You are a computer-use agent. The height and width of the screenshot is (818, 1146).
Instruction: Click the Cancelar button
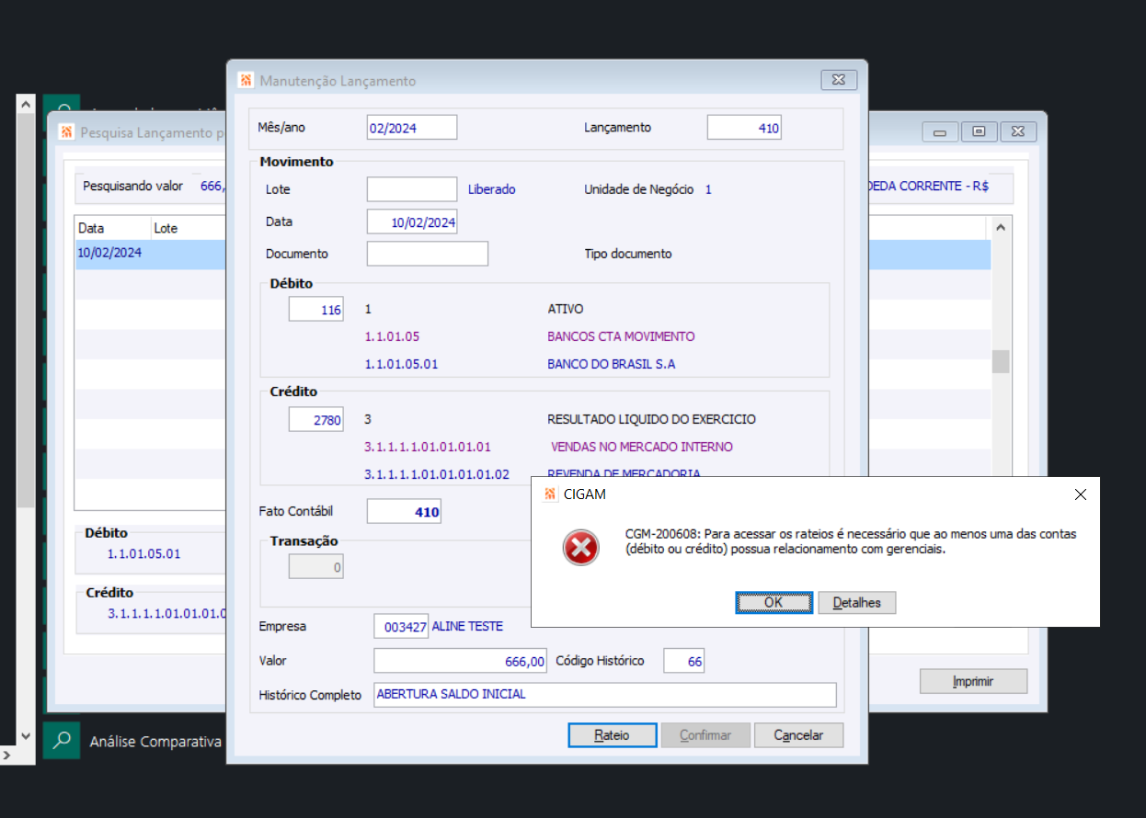(798, 735)
